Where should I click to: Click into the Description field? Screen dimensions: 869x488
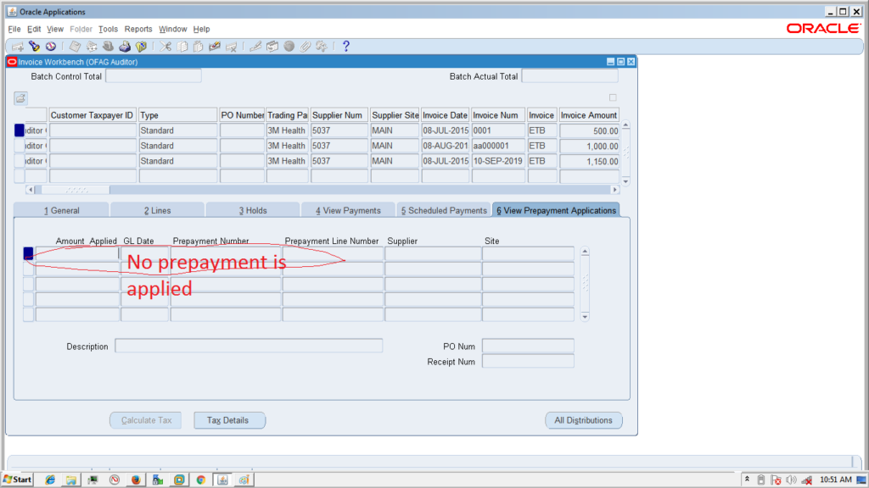point(249,346)
